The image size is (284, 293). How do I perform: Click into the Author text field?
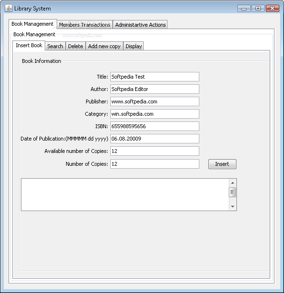155,89
